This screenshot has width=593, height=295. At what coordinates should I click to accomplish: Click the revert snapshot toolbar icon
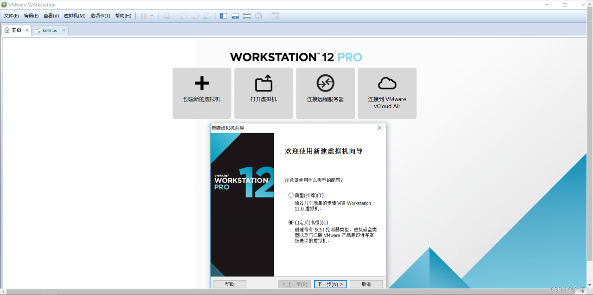(x=195, y=16)
